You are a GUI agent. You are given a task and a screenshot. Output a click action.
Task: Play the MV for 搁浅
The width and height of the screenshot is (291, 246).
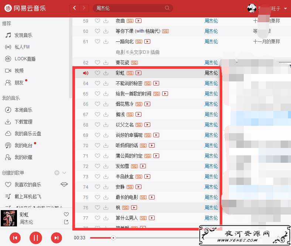point(138,114)
